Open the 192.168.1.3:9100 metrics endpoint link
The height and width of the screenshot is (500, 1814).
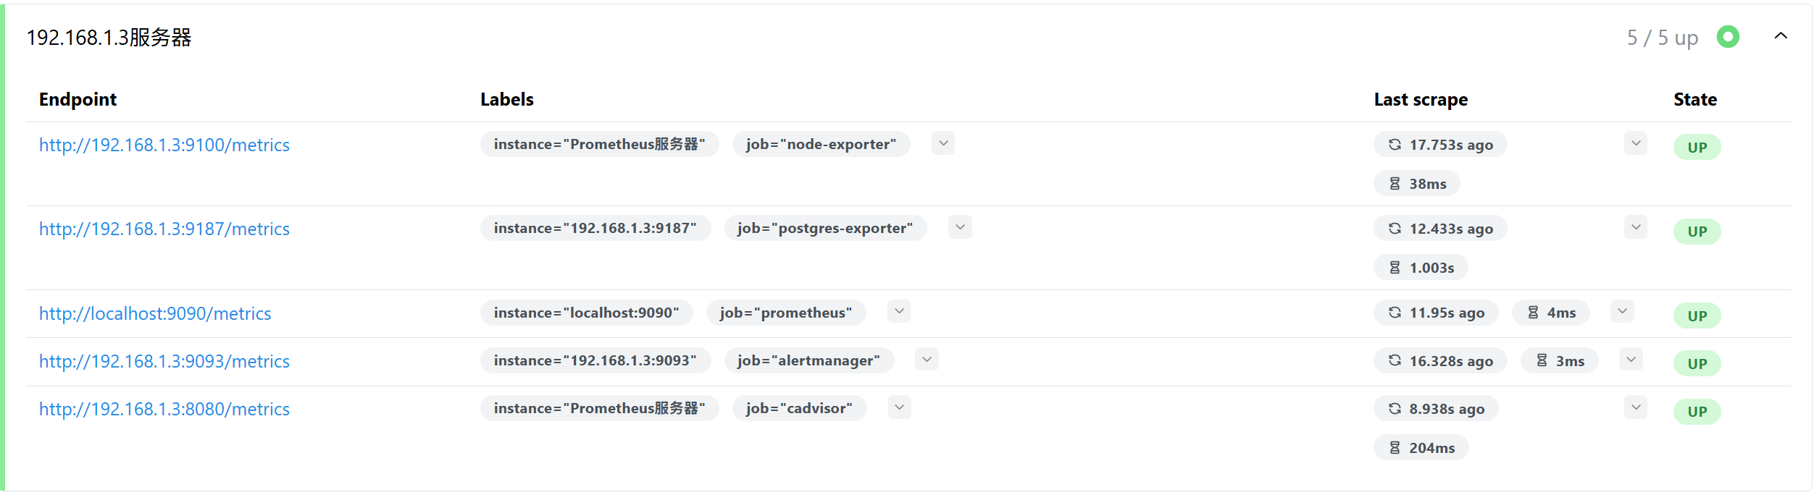pos(164,145)
